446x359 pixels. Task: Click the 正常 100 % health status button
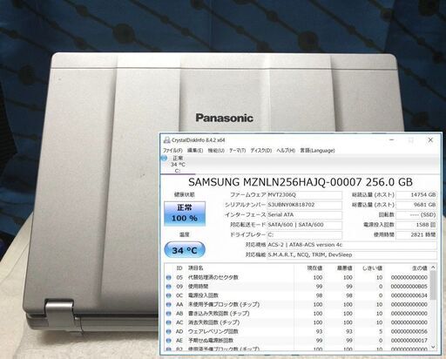click(x=185, y=213)
